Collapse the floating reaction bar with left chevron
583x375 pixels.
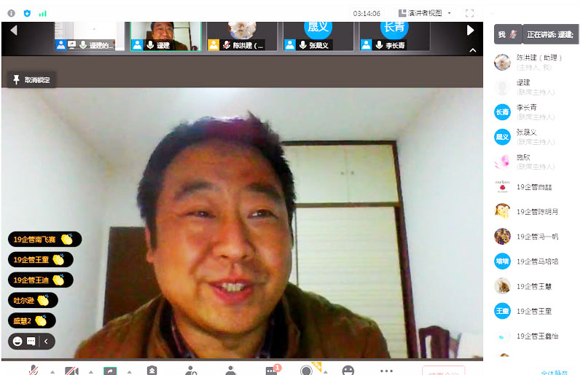[47, 341]
